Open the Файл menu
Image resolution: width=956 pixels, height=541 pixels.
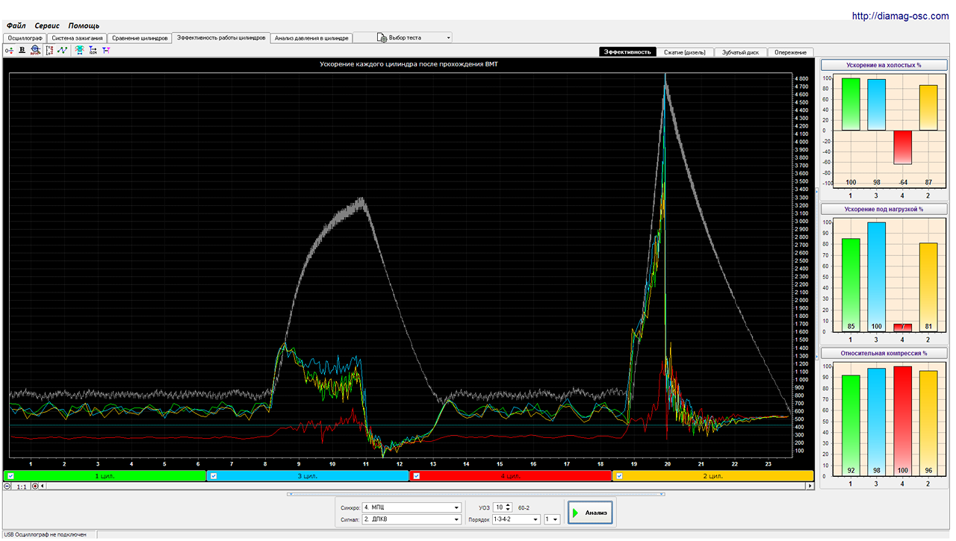click(x=16, y=25)
